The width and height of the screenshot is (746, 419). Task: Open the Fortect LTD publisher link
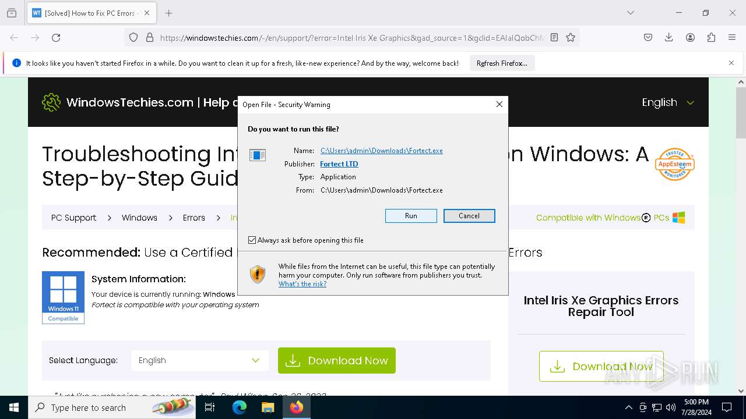pos(339,164)
